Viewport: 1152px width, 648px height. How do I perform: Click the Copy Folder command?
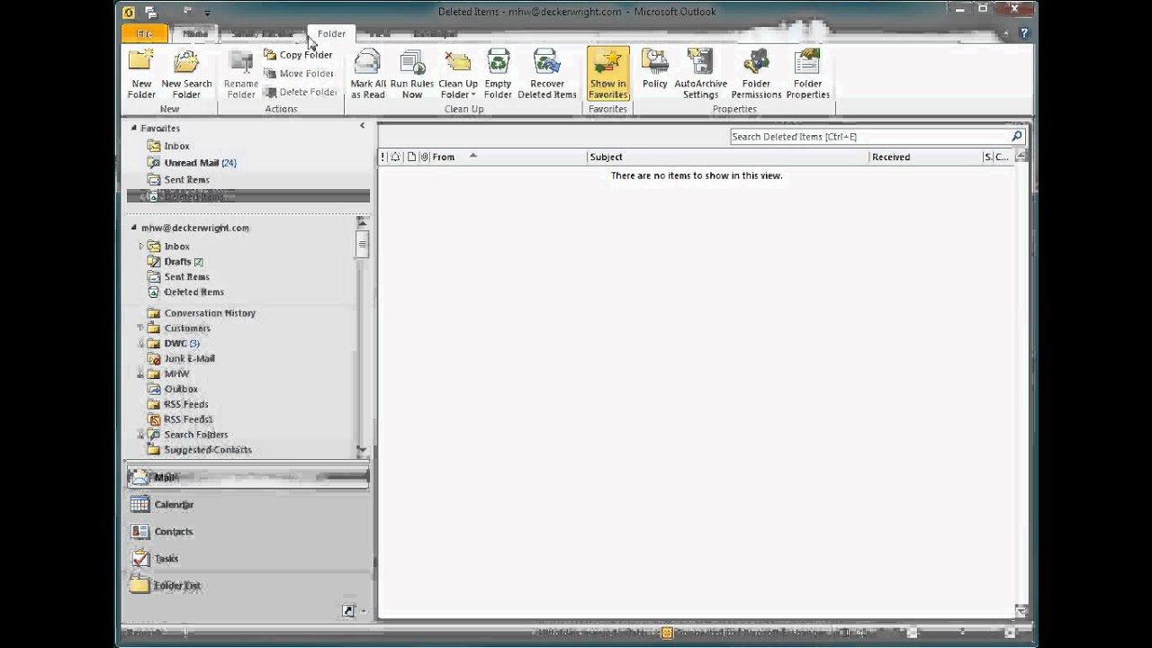[x=298, y=55]
